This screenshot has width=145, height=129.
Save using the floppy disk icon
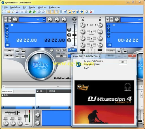click(17, 12)
